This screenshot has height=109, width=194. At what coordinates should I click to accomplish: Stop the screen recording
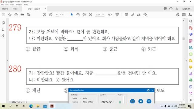141,101
